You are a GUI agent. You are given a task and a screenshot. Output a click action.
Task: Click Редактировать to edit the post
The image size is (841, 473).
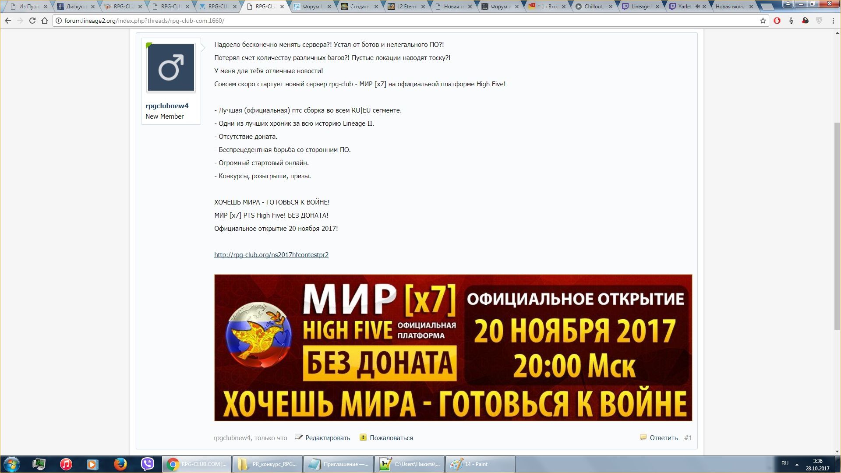(327, 438)
